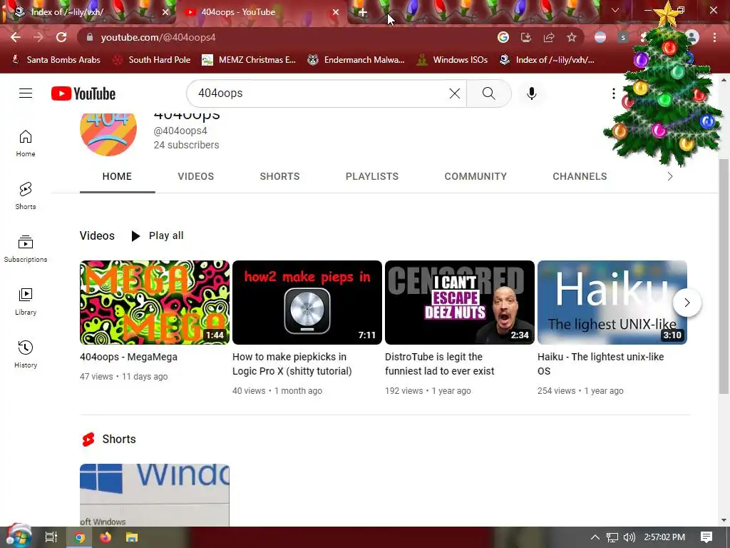This screenshot has width=730, height=548.
Task: Open the Santa Bombs Arabs bookmark
Action: pyautogui.click(x=56, y=60)
